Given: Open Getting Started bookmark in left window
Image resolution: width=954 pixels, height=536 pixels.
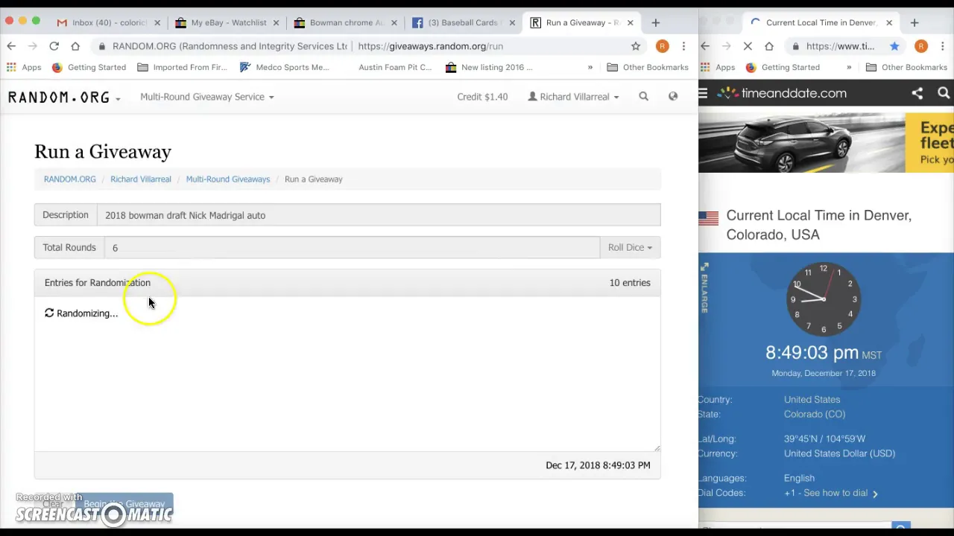Looking at the screenshot, I should click(x=89, y=67).
